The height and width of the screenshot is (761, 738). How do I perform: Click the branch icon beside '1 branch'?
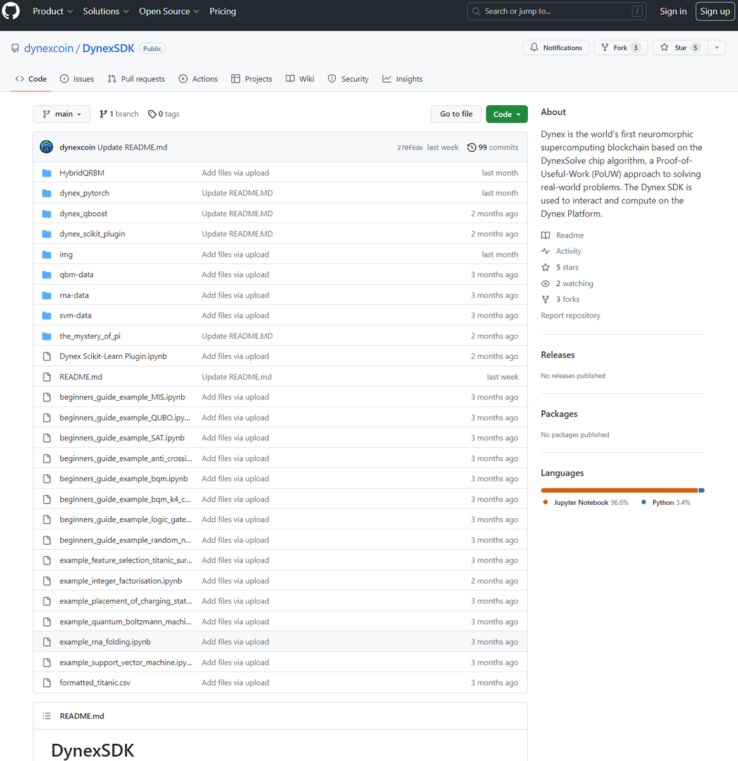click(x=103, y=114)
